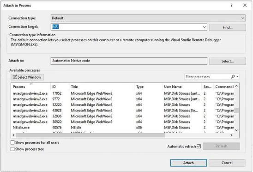Sort by the ID column header

(x=60, y=87)
